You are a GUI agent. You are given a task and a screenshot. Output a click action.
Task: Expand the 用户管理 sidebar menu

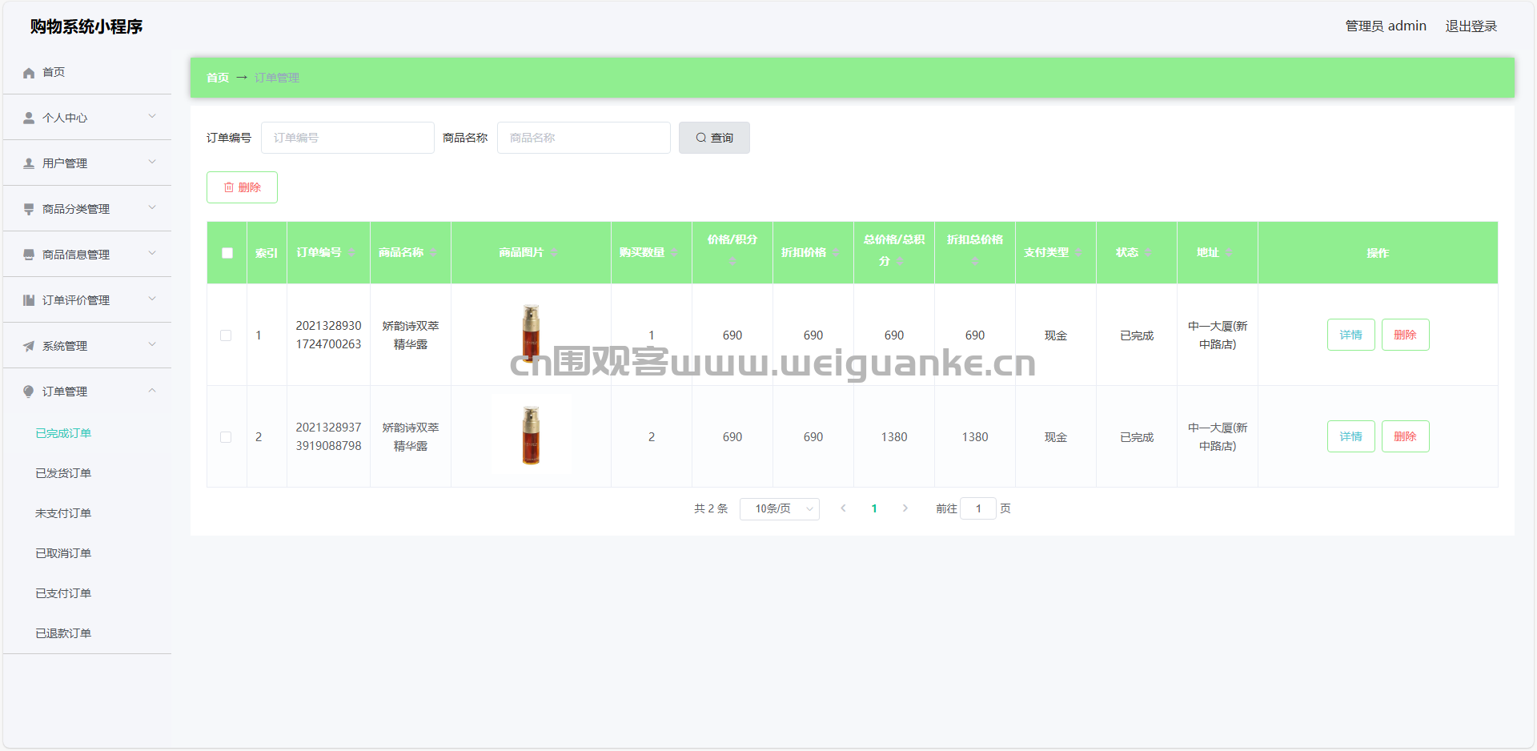tap(87, 163)
